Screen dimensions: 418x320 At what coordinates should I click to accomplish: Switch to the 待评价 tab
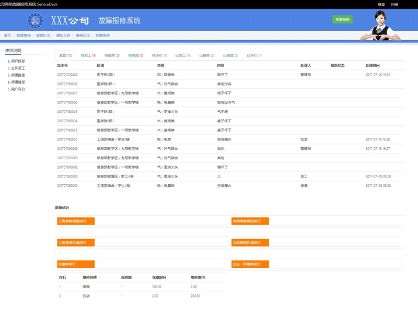point(159,55)
